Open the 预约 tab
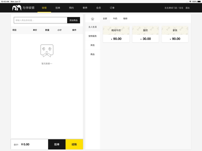 (x=71, y=8)
